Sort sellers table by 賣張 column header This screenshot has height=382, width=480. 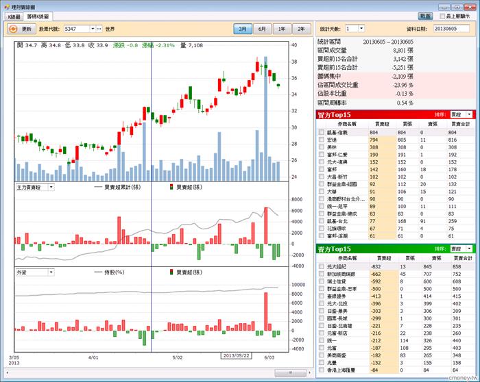[436, 258]
